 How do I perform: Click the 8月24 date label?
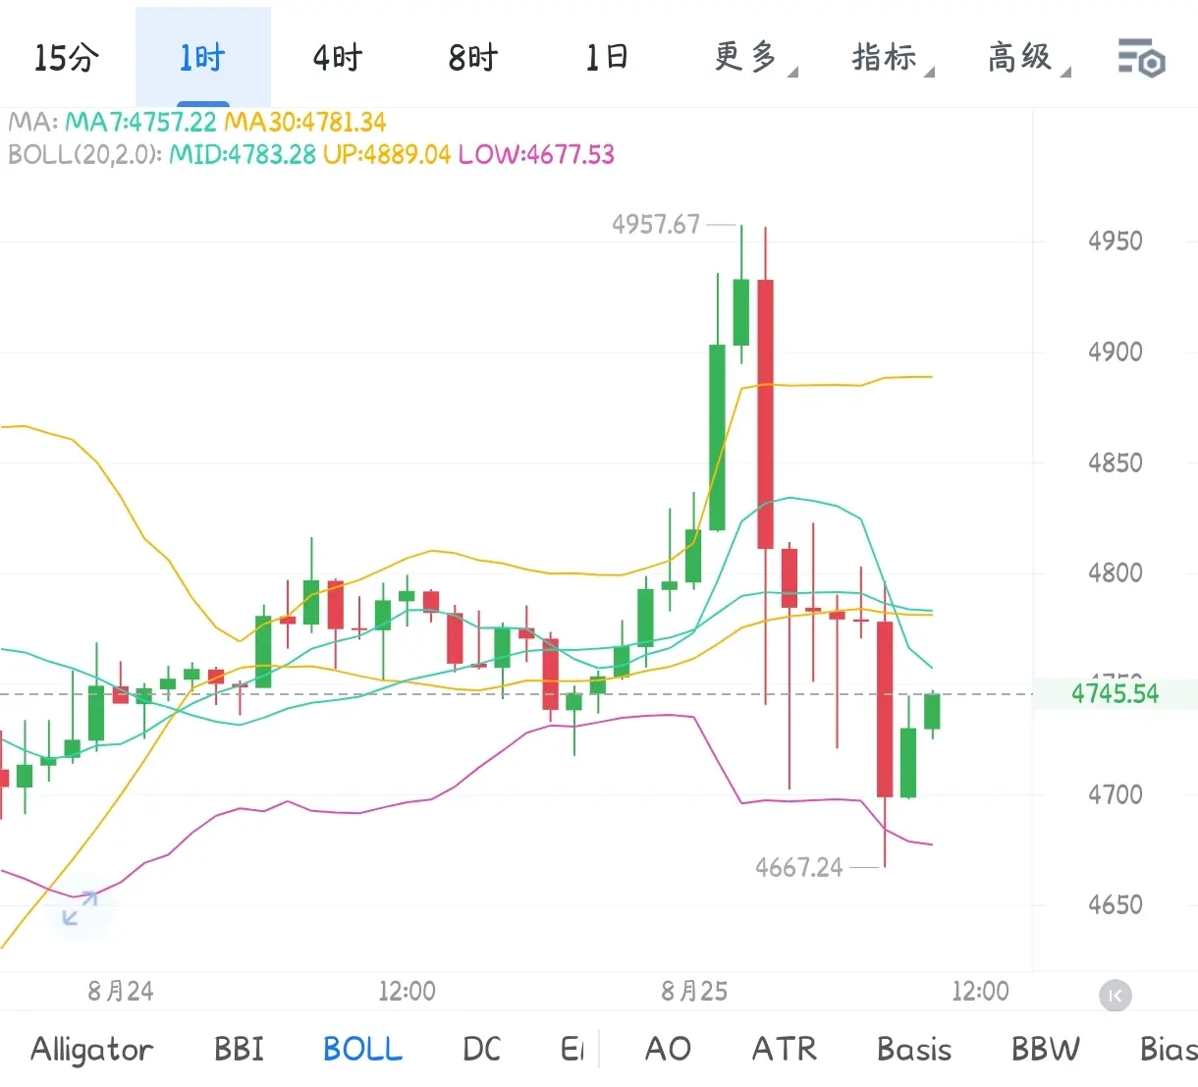pos(121,991)
